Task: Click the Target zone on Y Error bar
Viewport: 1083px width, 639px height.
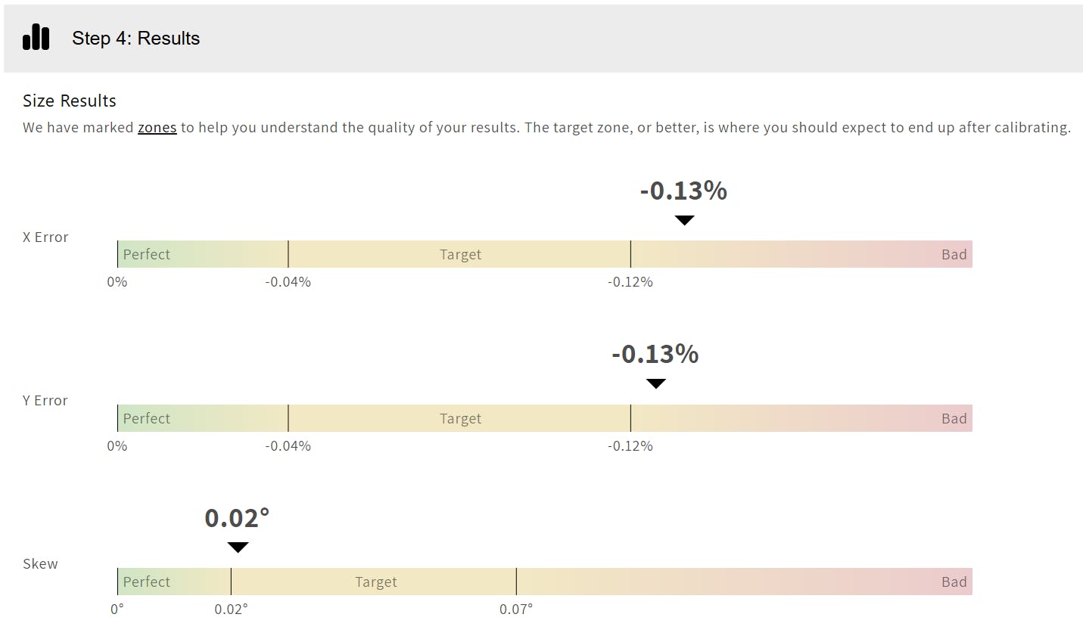Action: 460,419
